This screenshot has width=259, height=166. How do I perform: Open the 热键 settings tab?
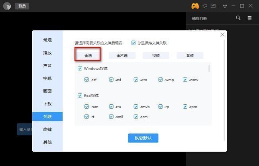tap(47, 129)
